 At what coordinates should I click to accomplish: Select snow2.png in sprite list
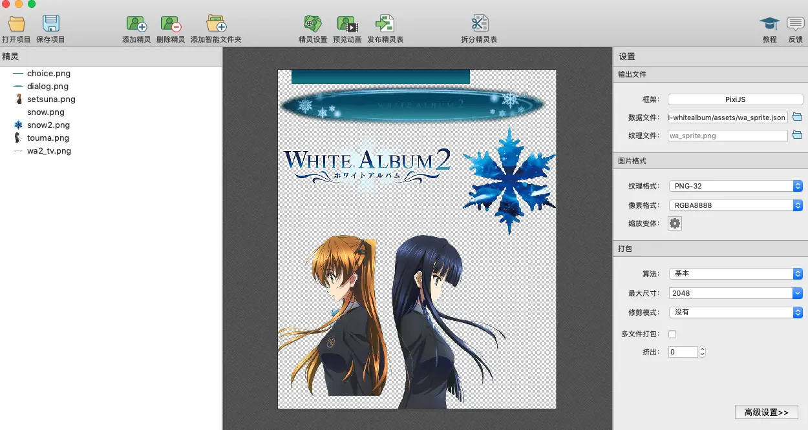point(48,125)
